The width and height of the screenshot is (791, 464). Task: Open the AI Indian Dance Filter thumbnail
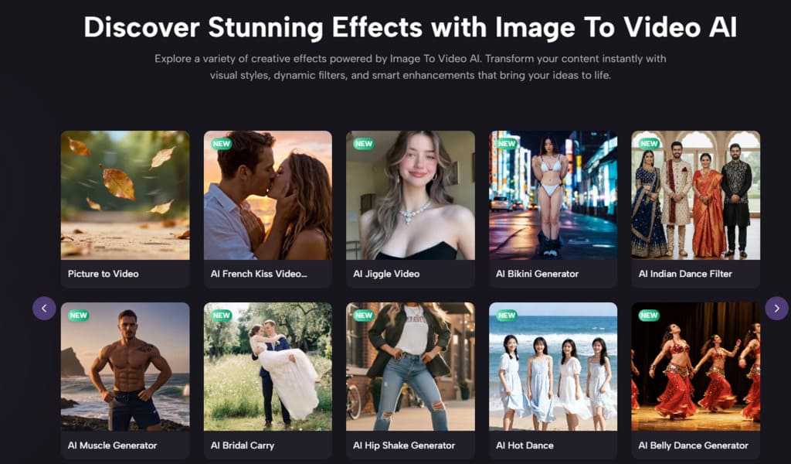tap(695, 195)
